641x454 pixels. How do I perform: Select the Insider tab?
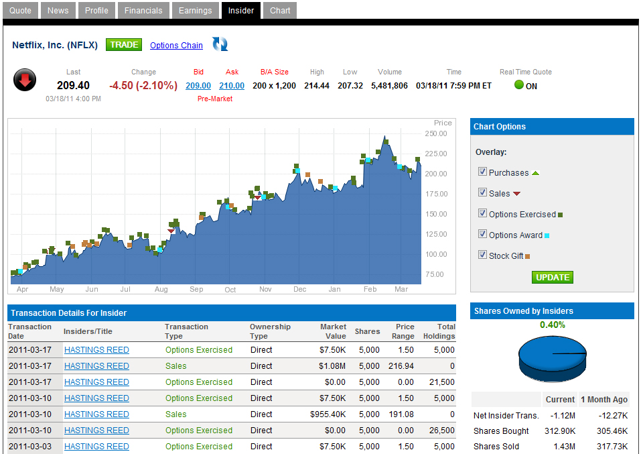click(x=240, y=11)
